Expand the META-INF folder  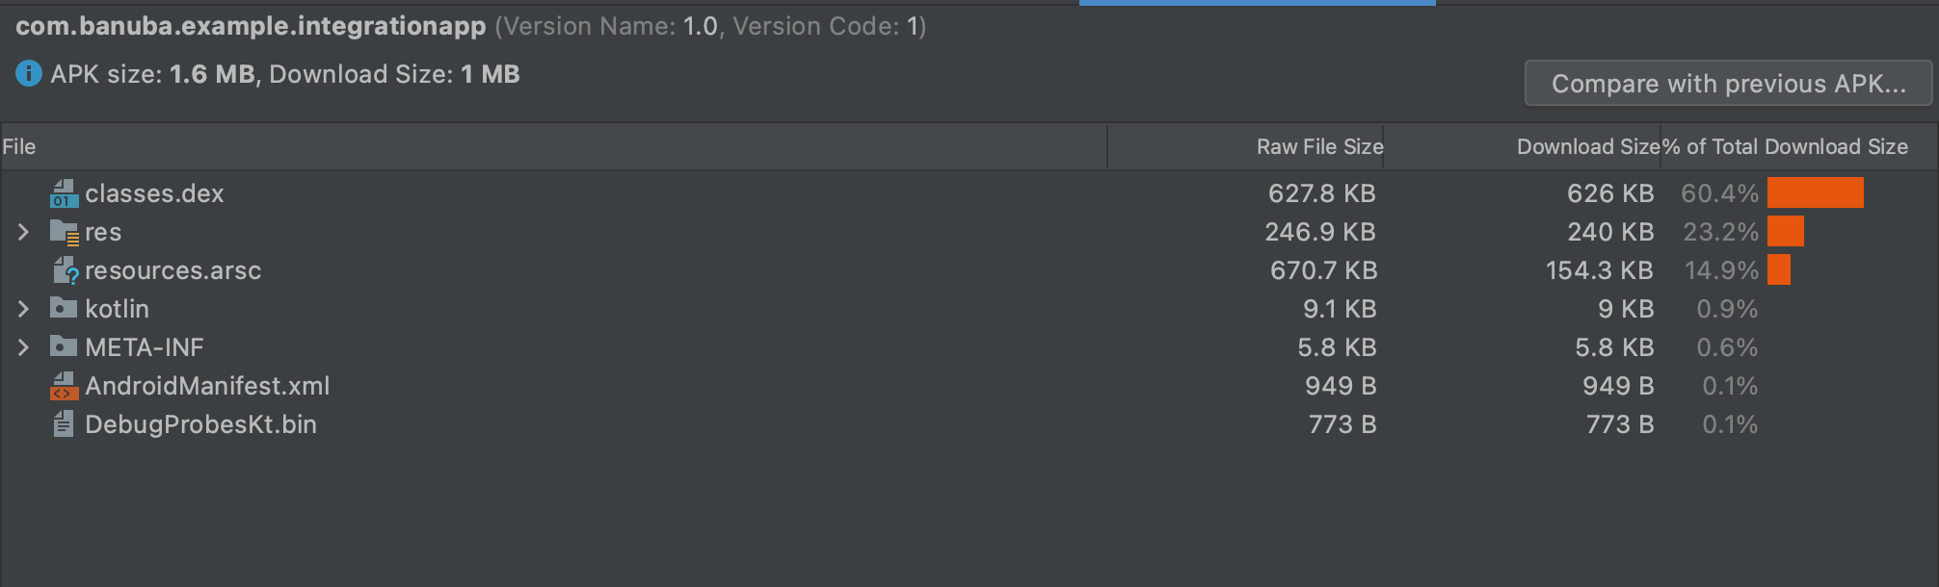[x=24, y=347]
